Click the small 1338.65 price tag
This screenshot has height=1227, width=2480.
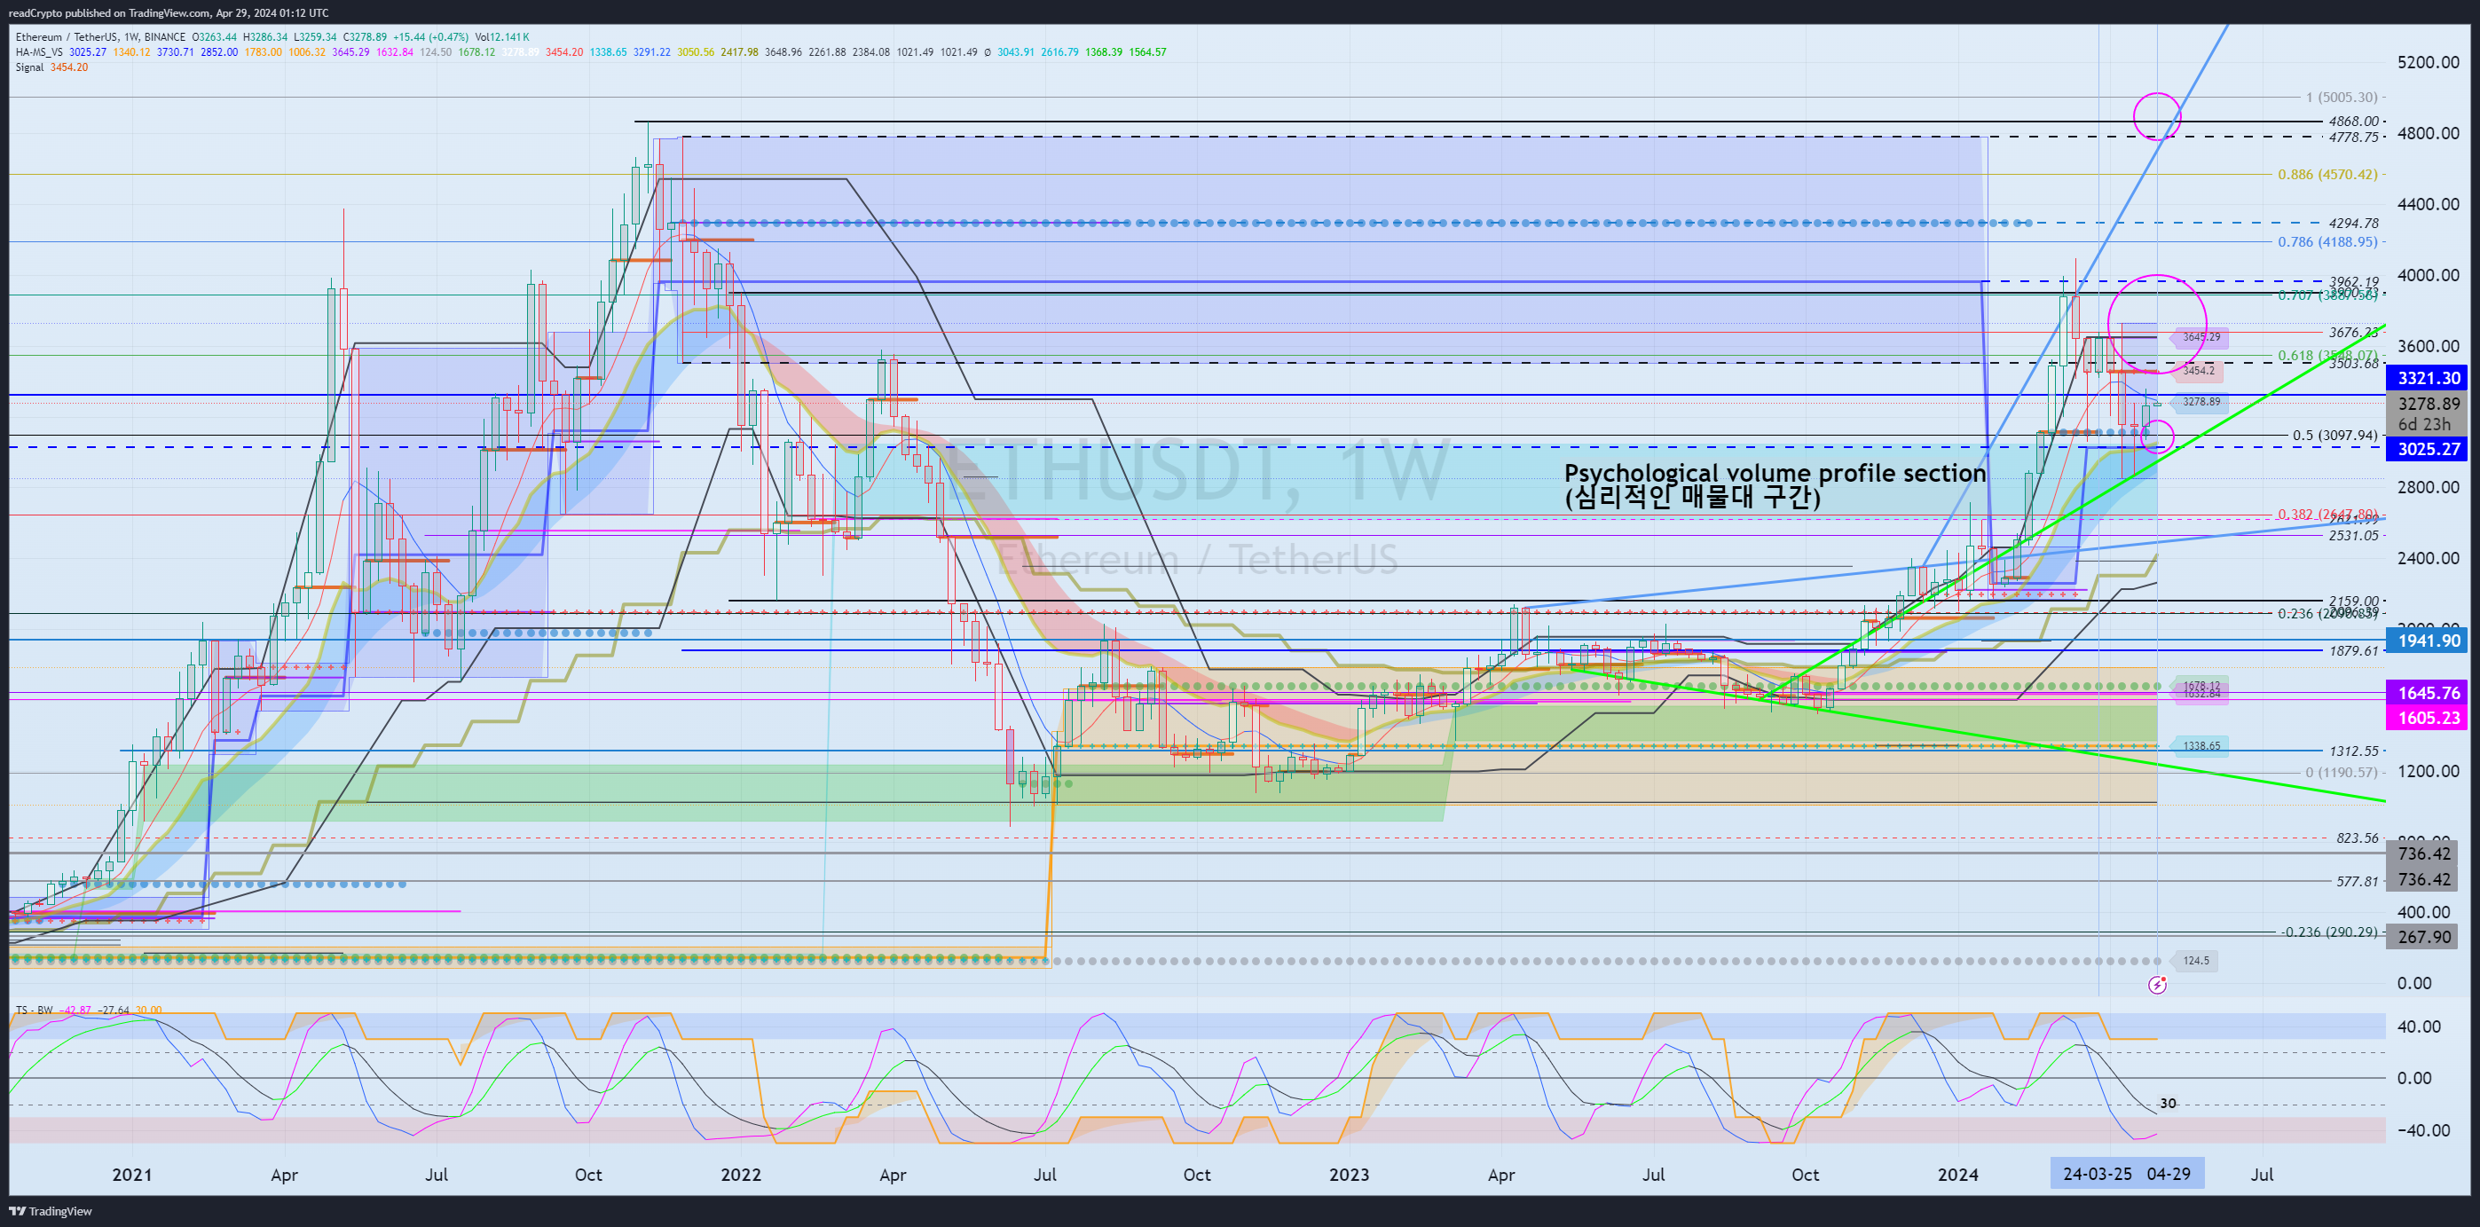coord(2200,746)
